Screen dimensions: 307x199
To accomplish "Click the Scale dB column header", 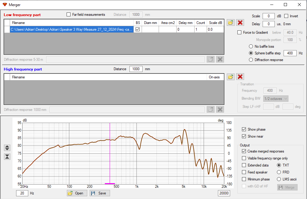I will pyautogui.click(x=216, y=23).
